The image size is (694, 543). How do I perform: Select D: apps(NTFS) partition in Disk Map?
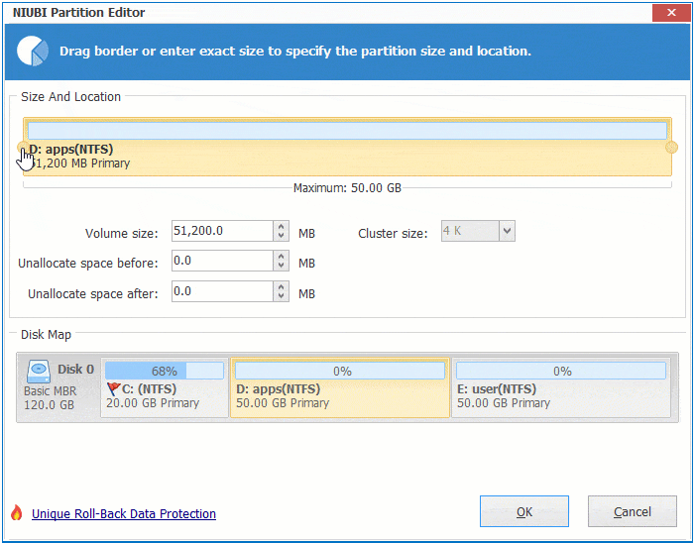tap(340, 387)
